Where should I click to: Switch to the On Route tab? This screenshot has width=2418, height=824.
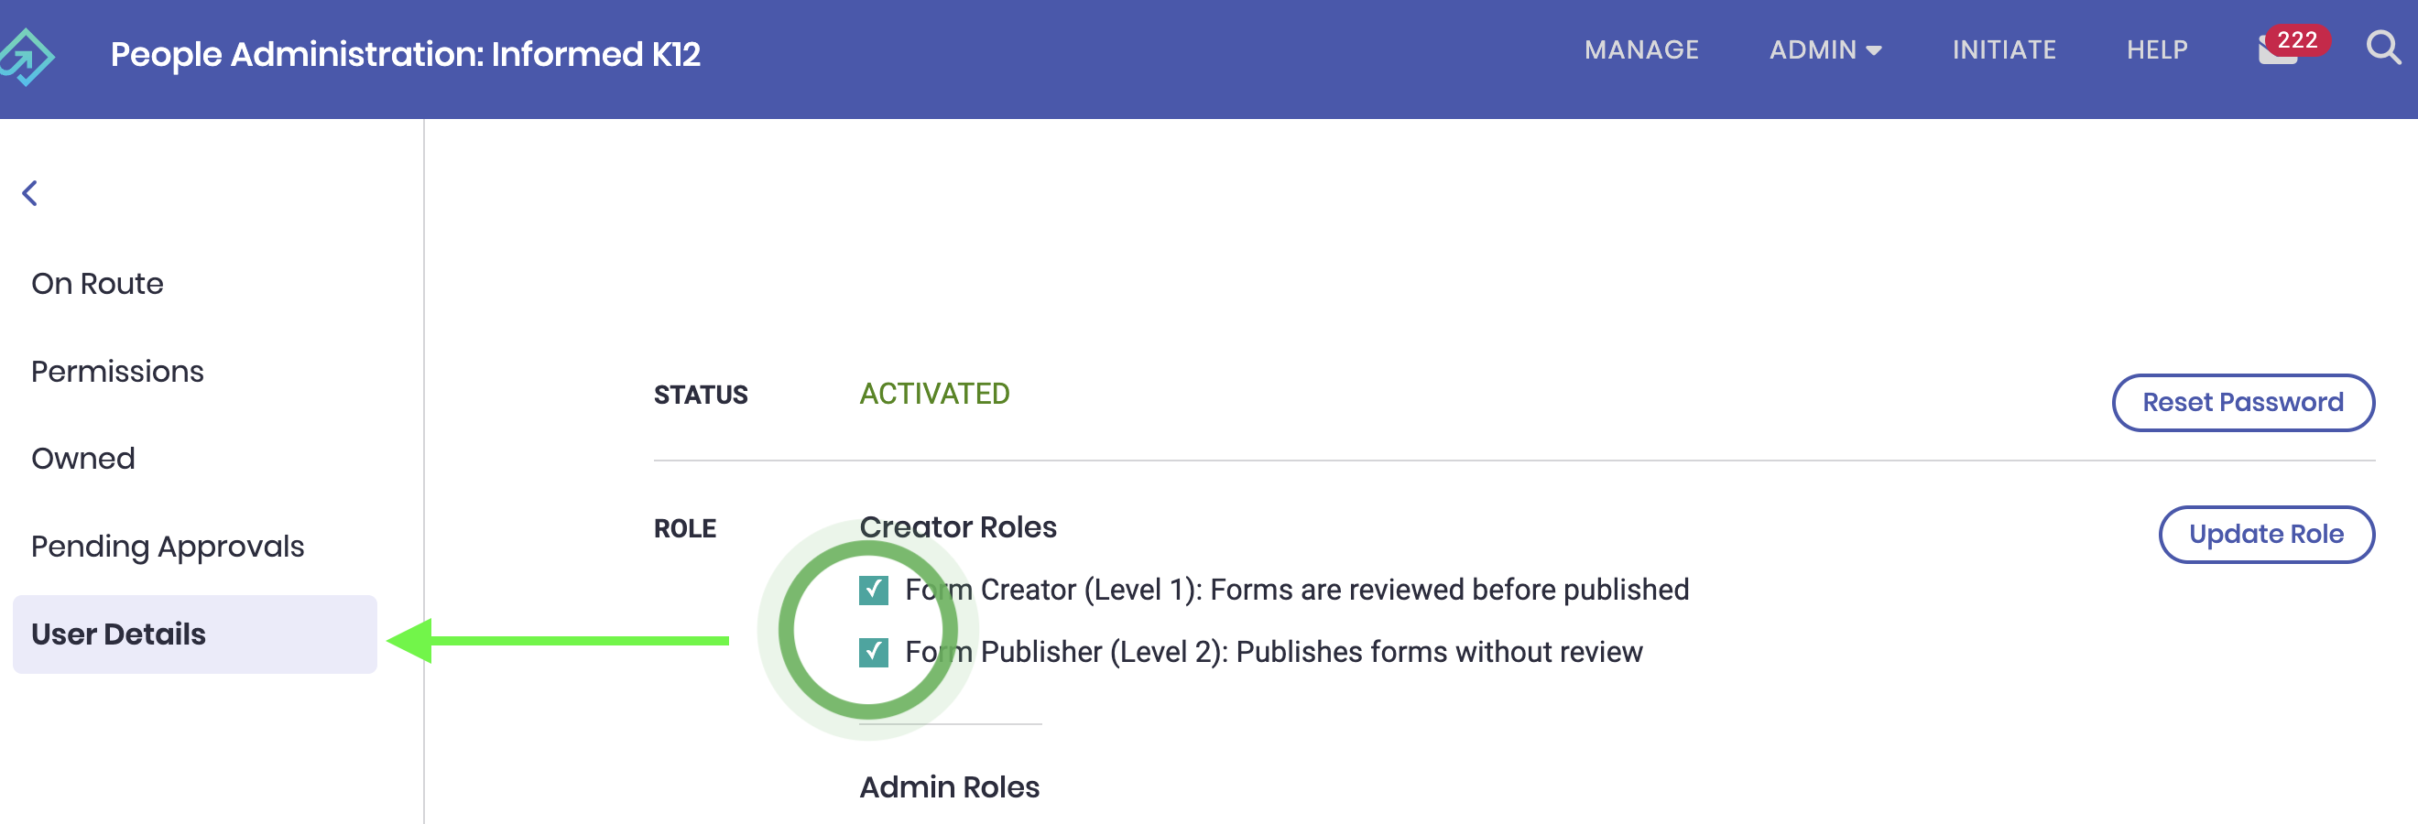coord(98,284)
